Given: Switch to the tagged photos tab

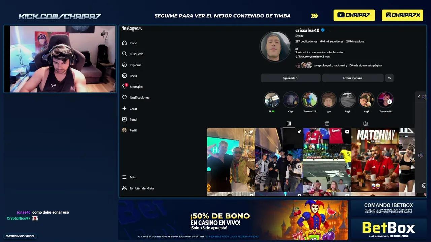Looking at the screenshot, I should point(366,124).
